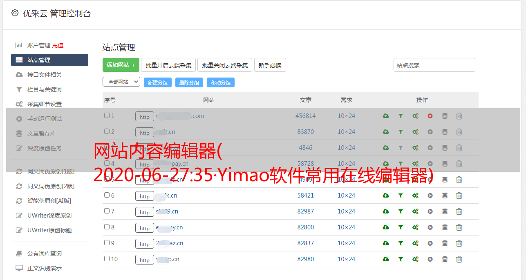Click the play icon in row 9

(x=430, y=243)
